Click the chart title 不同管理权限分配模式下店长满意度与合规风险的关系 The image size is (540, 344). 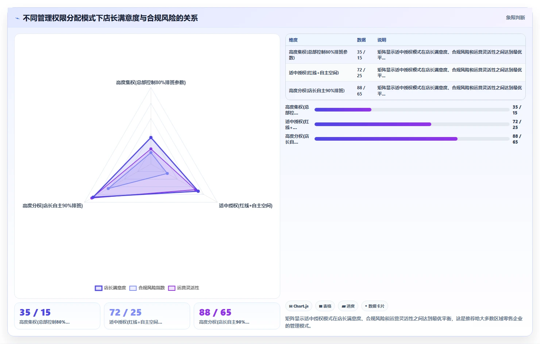pos(110,18)
